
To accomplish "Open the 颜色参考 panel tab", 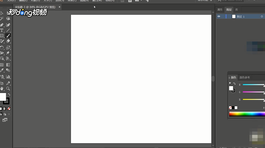I will pos(244,77).
